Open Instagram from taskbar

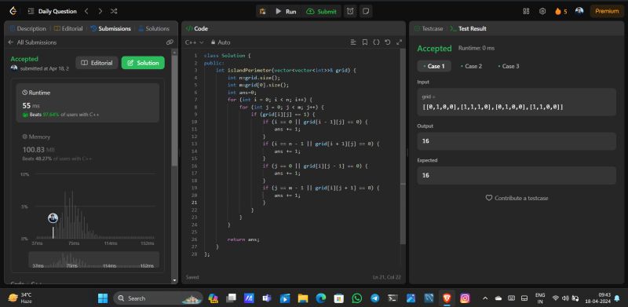coord(465,298)
